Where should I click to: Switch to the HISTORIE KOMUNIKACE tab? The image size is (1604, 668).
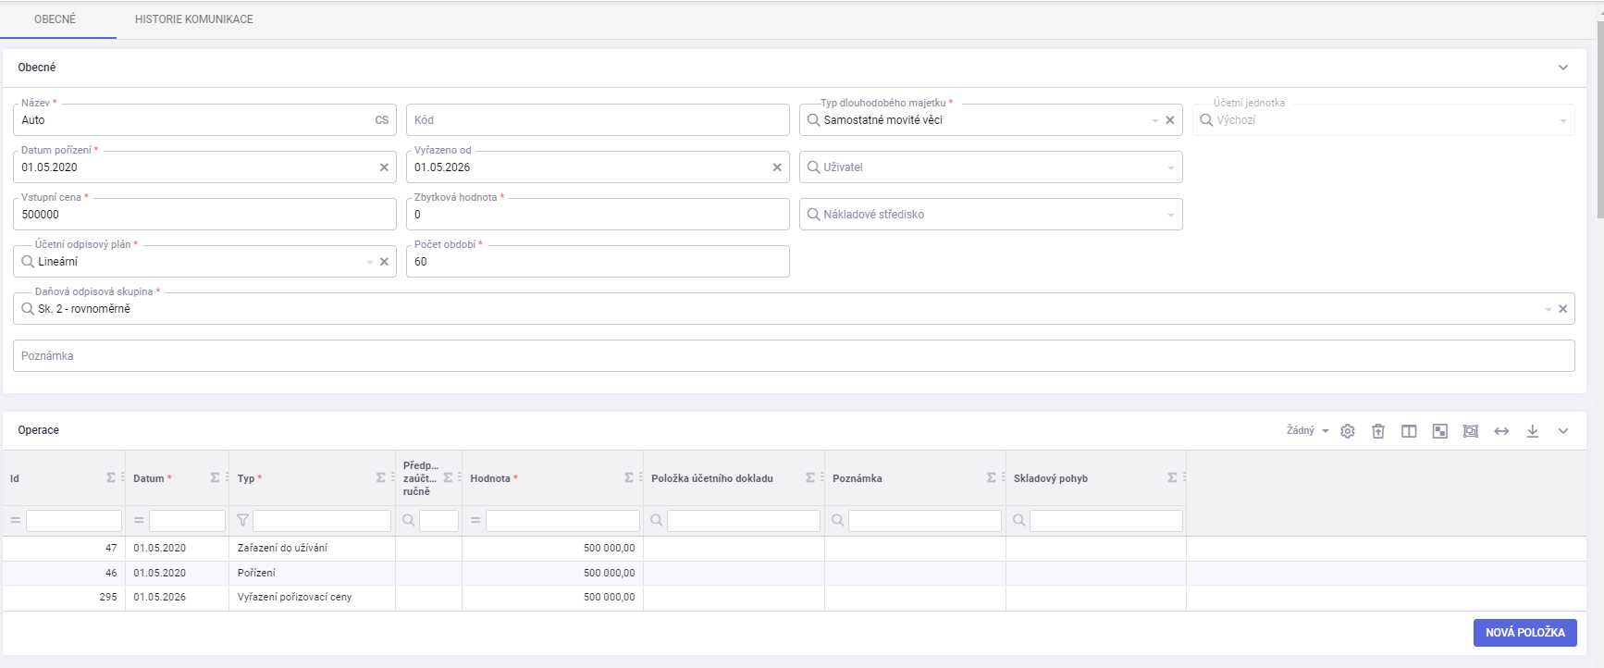tap(194, 19)
